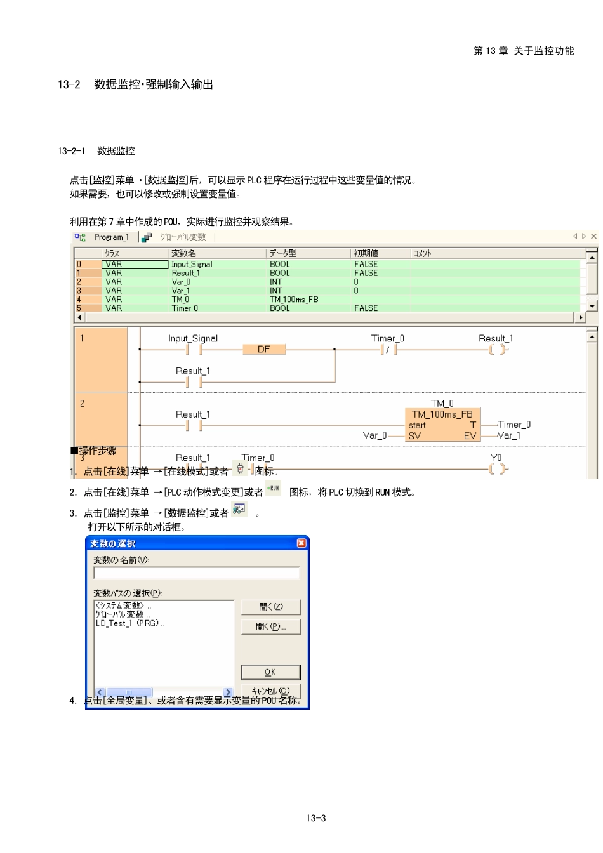Screen dimensions: 603x853
Task: Select the Var_1 variable row
Action: click(327, 291)
